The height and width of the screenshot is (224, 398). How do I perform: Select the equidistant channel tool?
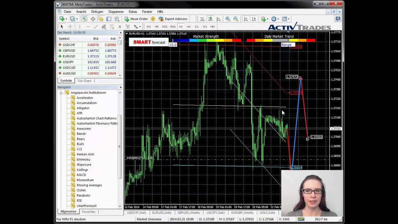click(104, 27)
